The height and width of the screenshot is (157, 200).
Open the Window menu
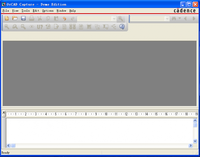61,11
